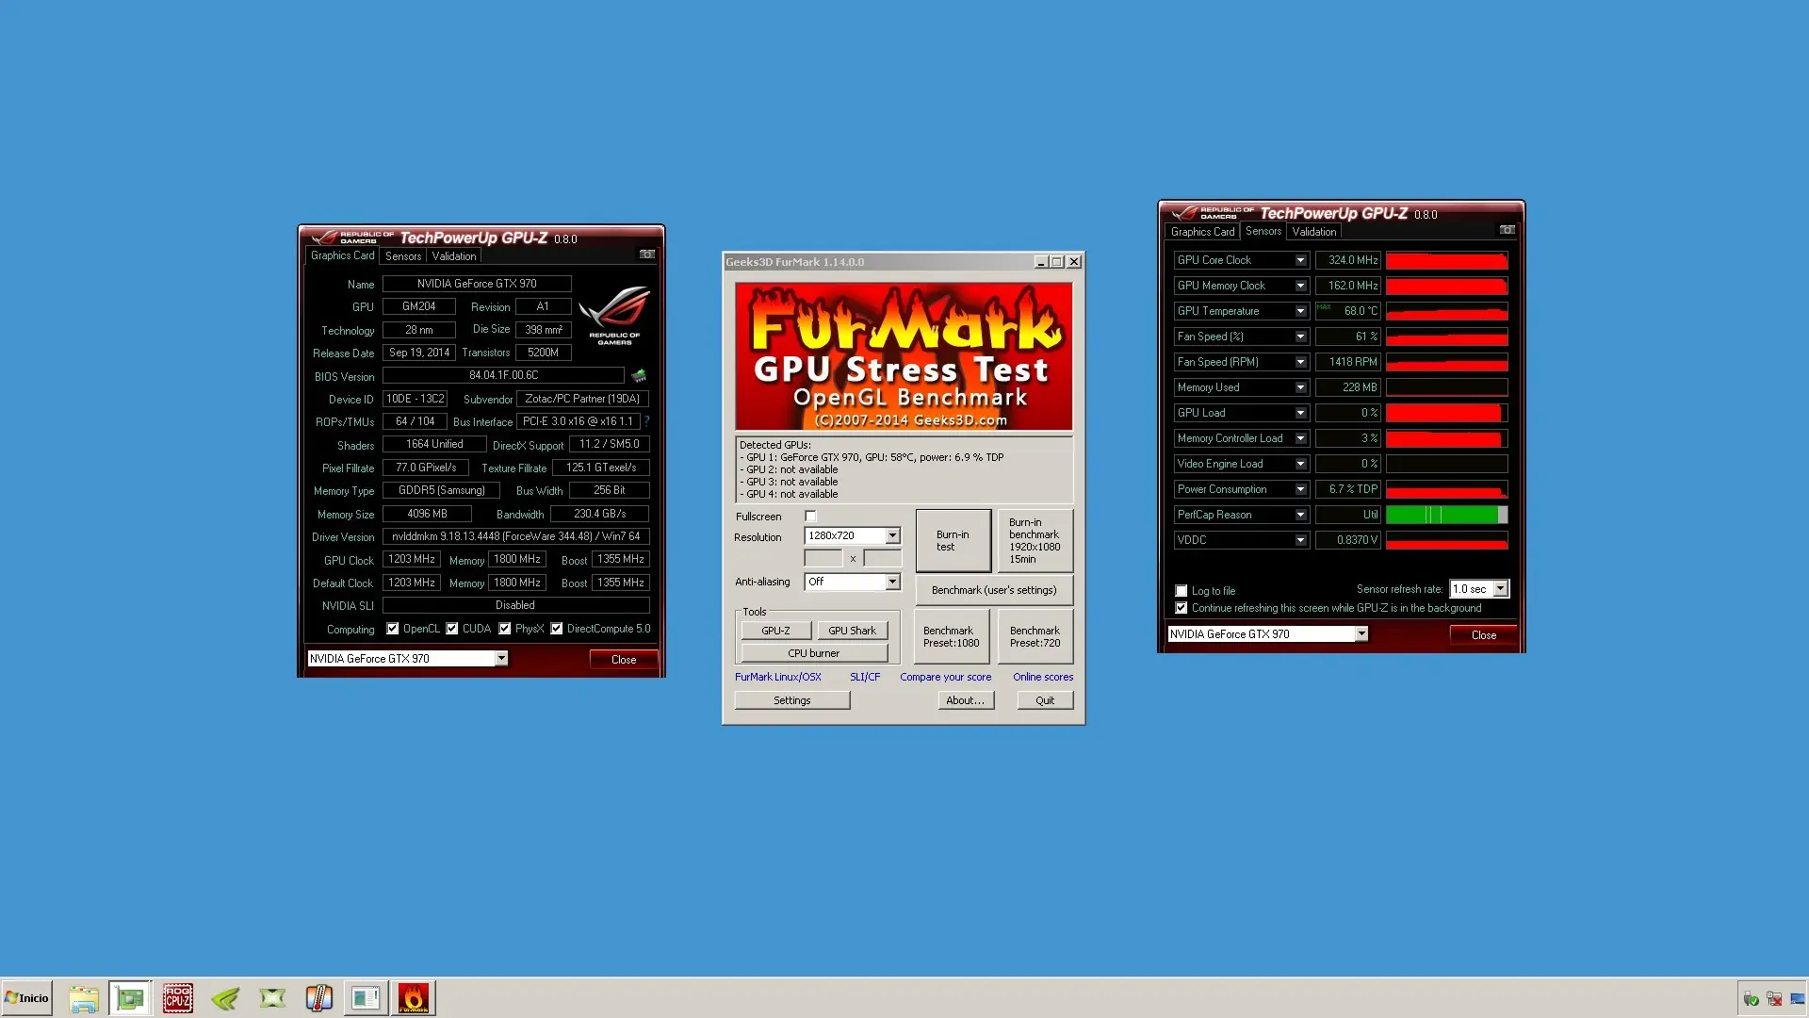Image resolution: width=1809 pixels, height=1018 pixels.
Task: Click the GPU-Z graphics card taskbar icon
Action: point(130,998)
